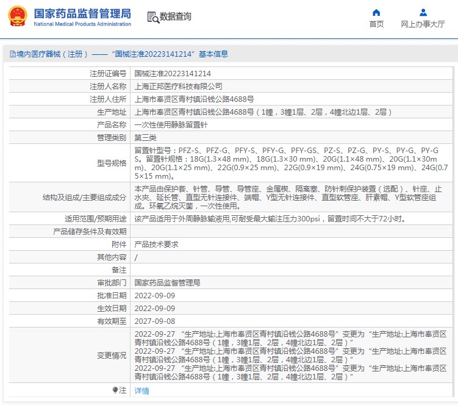Viewport: 458px width, 405px height.
Task: Click the lightbulb icon beside 注
Action: (115, 390)
